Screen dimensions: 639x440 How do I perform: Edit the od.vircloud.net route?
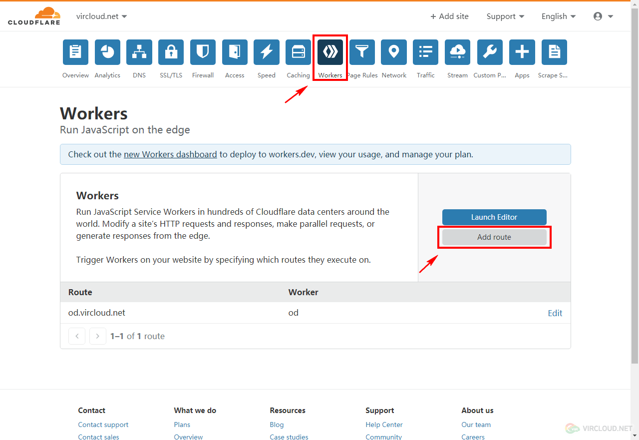click(555, 313)
